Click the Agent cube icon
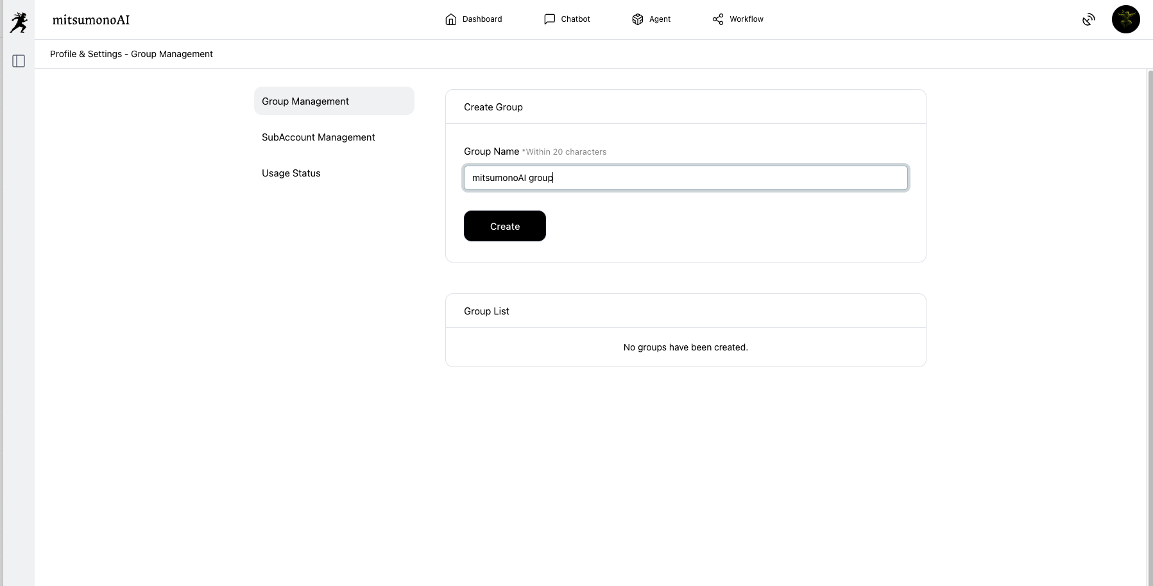The height and width of the screenshot is (586, 1153). (x=637, y=19)
